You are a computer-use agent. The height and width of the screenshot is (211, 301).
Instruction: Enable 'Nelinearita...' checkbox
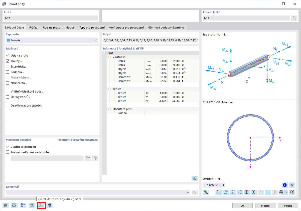8,83
